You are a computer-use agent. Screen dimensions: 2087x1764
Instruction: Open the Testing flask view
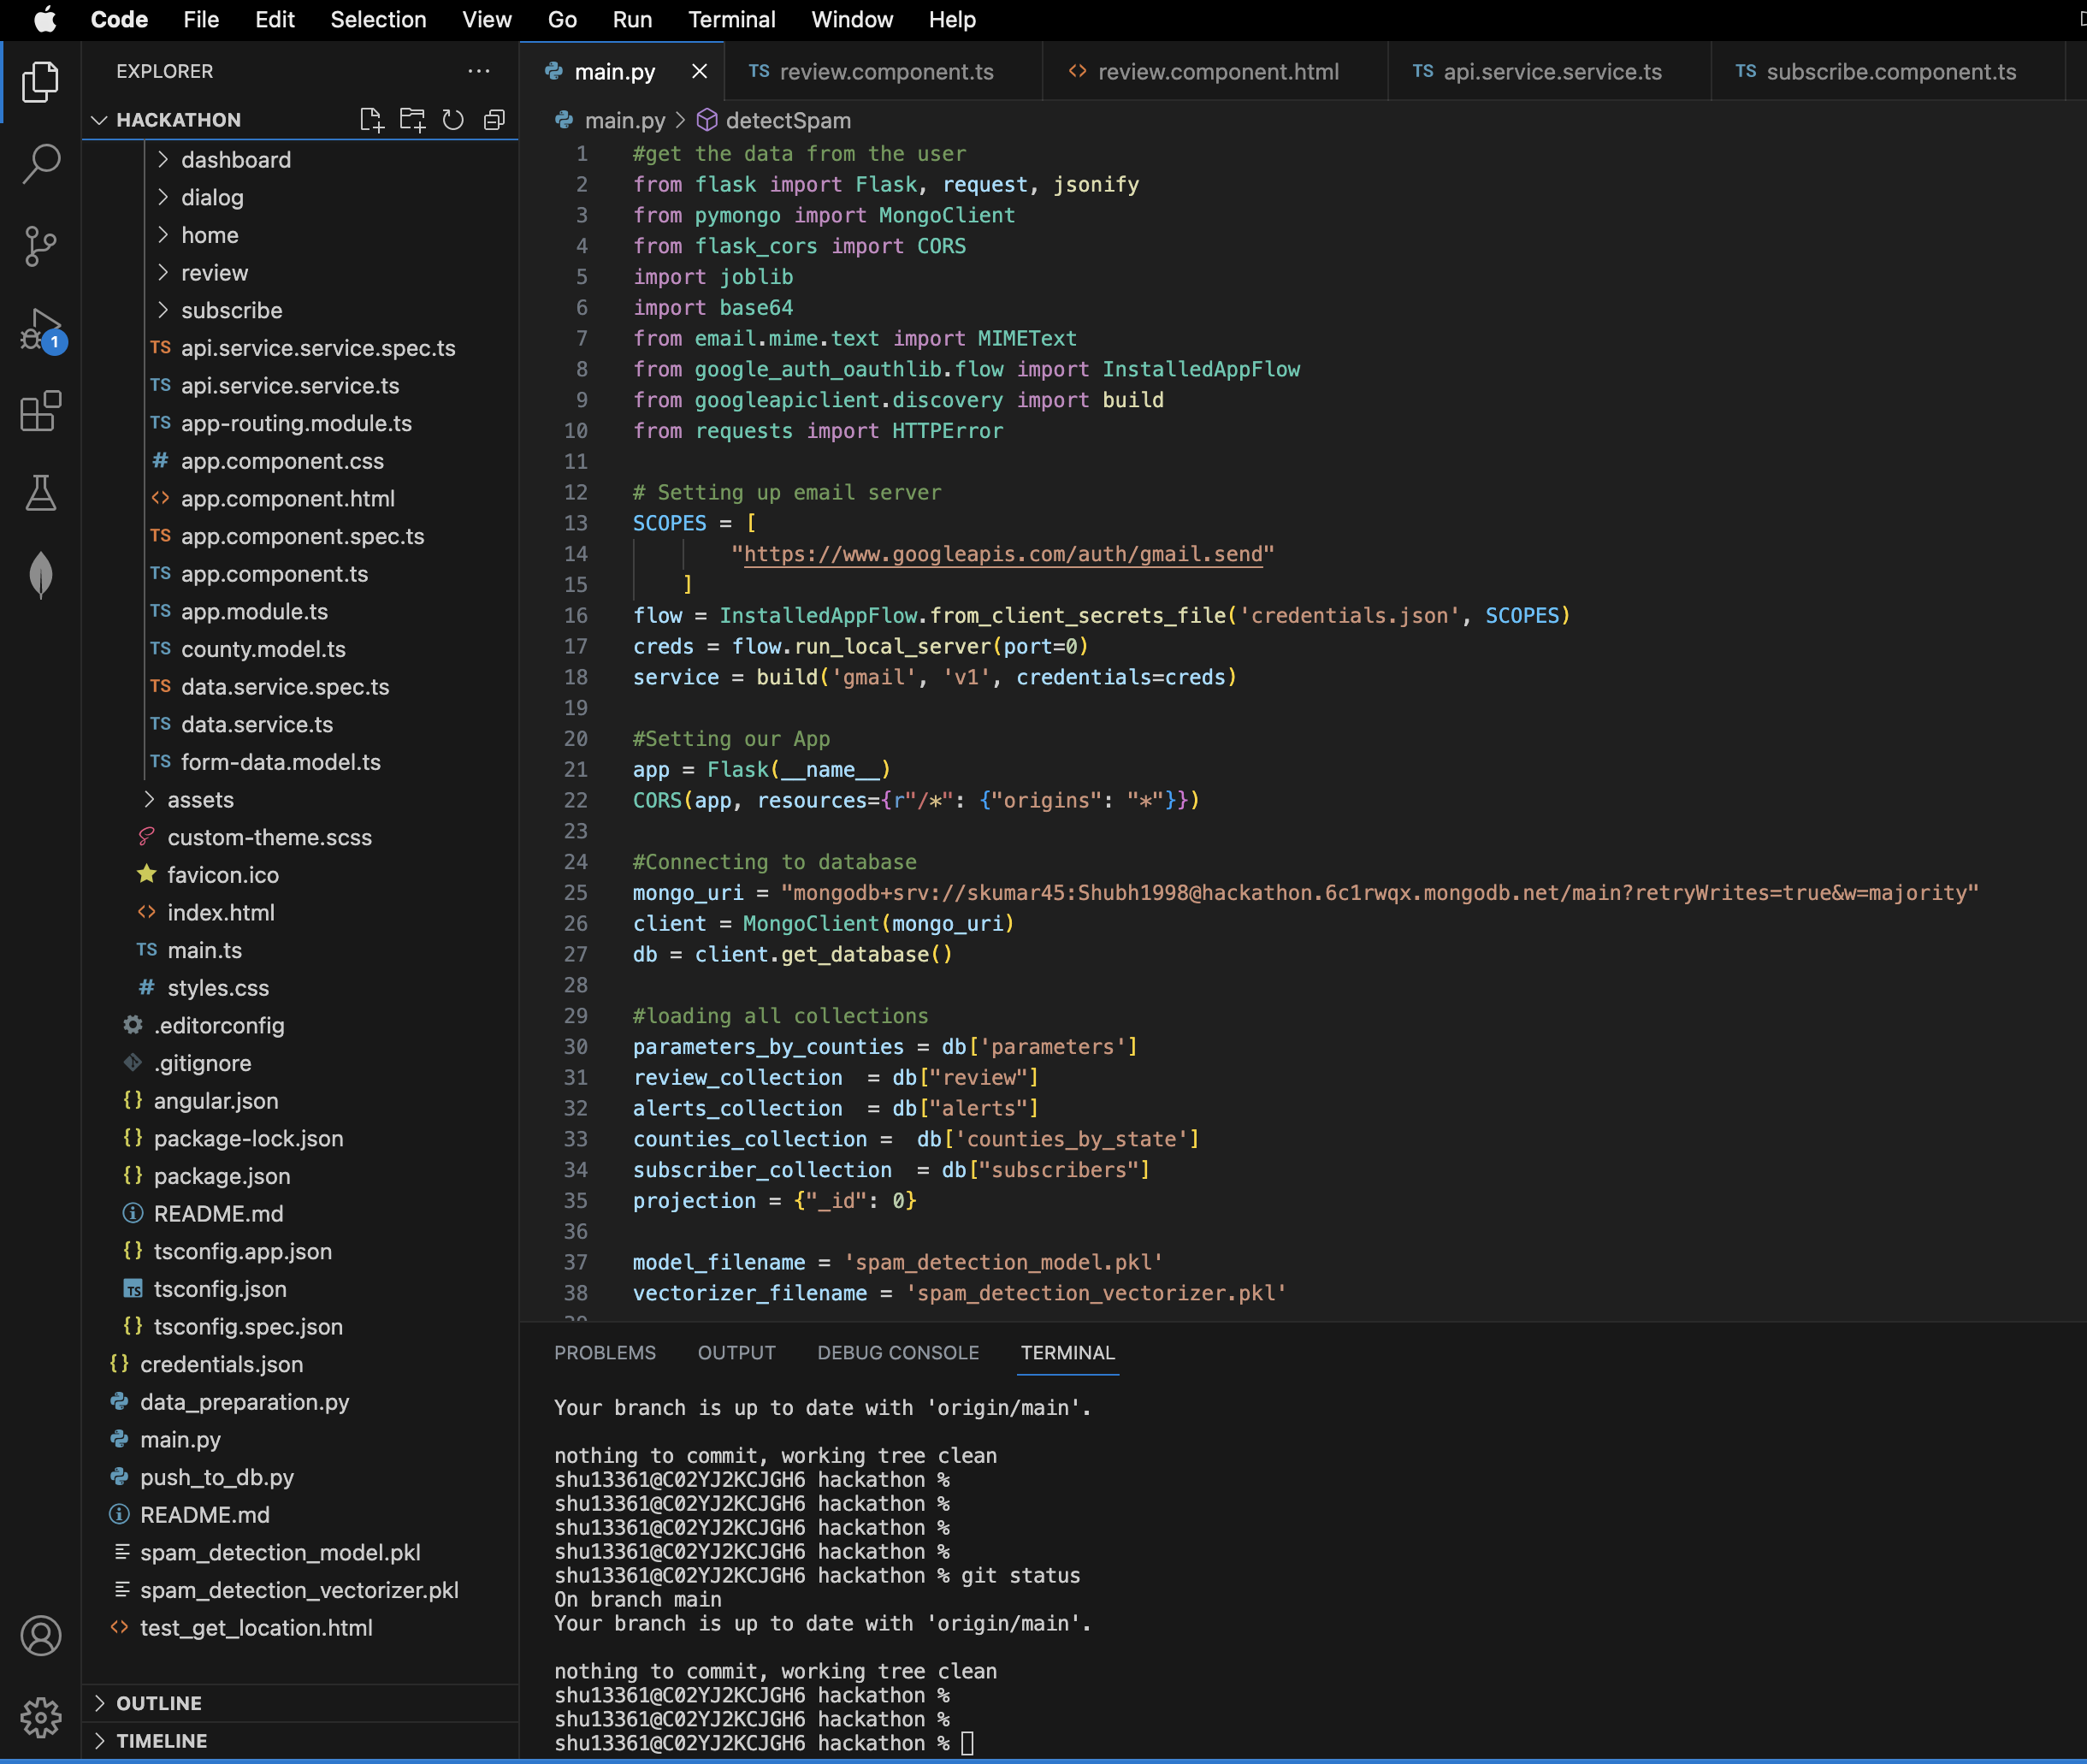click(41, 493)
